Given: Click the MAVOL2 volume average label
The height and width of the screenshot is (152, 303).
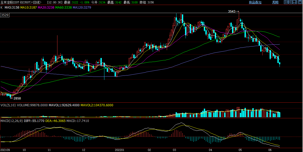Looking at the screenshot, I should click(97, 105).
